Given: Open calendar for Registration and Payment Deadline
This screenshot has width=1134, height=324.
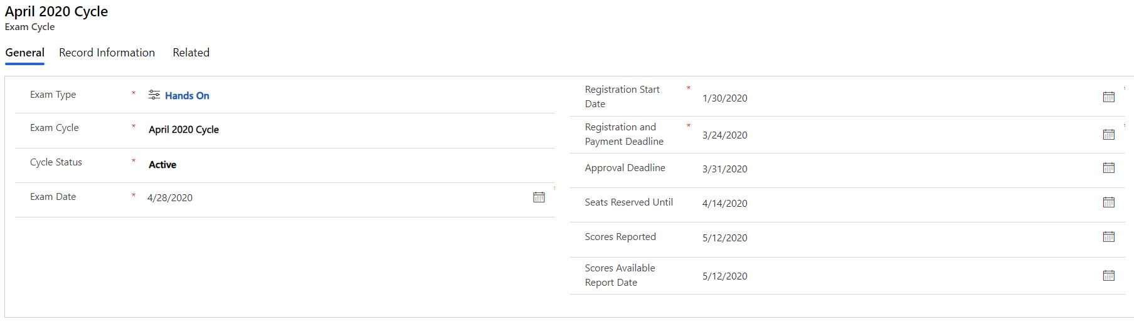Looking at the screenshot, I should point(1108,135).
